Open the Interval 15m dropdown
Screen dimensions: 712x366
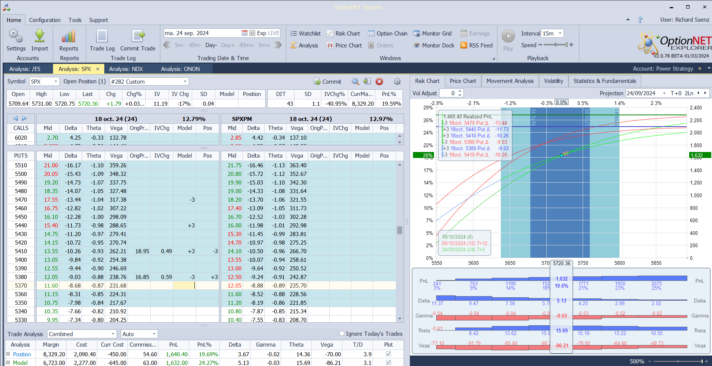(560, 33)
